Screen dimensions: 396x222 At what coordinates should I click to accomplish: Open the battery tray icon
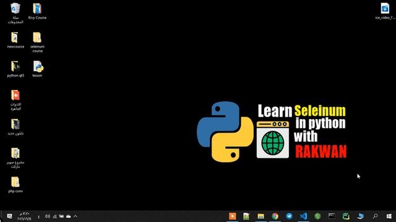tap(61, 216)
